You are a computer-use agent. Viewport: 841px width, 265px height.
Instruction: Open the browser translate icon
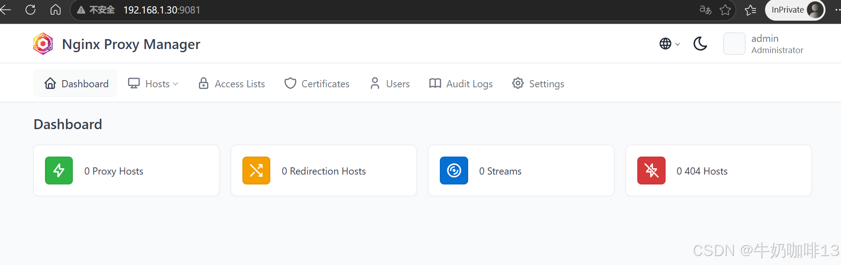(705, 10)
